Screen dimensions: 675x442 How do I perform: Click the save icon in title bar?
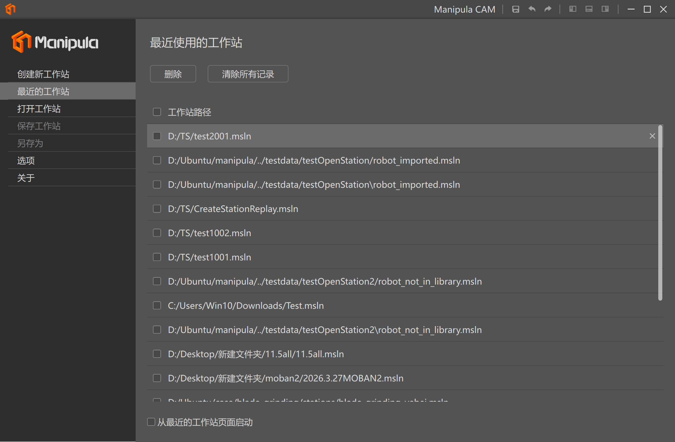[515, 9]
